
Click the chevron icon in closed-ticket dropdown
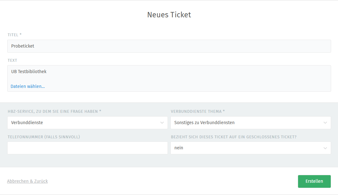[325, 148]
